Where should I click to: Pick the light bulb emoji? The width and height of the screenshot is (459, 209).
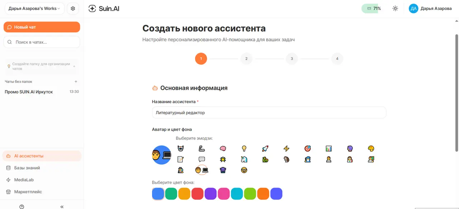[x=244, y=148]
